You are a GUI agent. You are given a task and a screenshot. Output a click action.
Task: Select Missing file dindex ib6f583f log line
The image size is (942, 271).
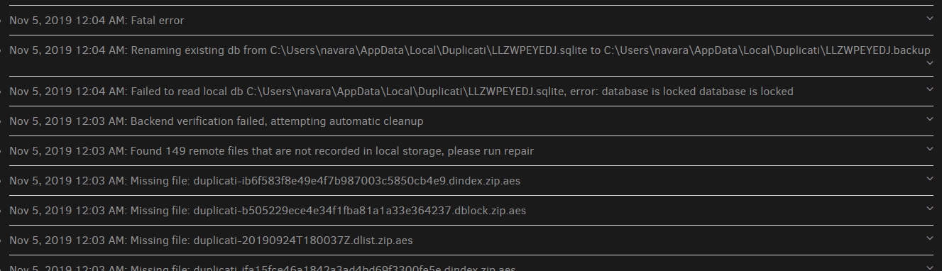tap(265, 181)
